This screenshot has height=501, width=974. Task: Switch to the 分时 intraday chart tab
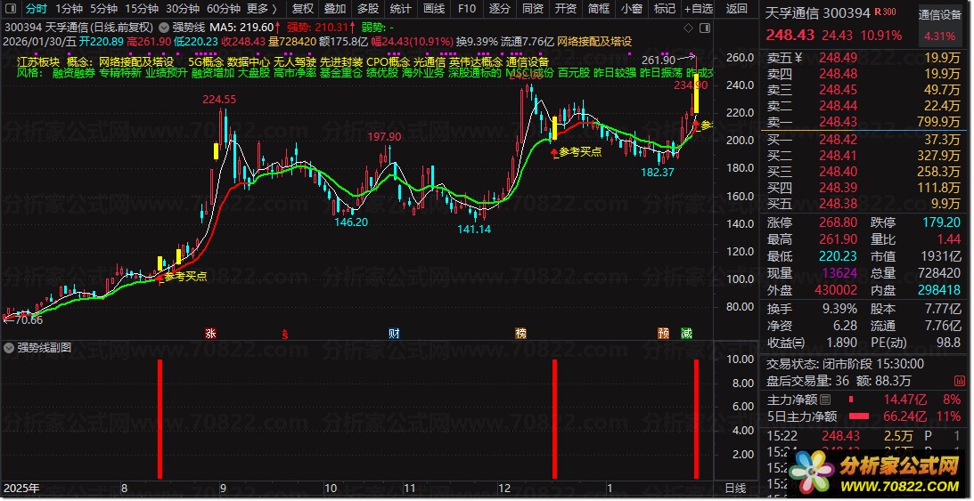click(36, 9)
